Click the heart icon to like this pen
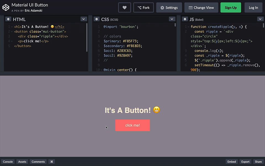Image resolution: width=265 pixels, height=166 pixels. point(124,7)
